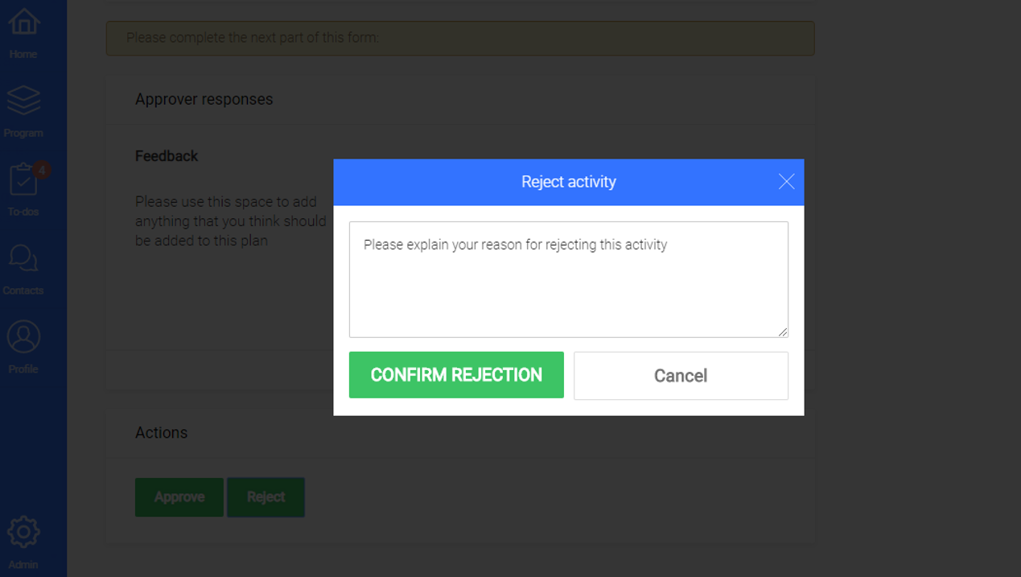Open the Admin settings gear
The image size is (1021, 577).
point(23,532)
